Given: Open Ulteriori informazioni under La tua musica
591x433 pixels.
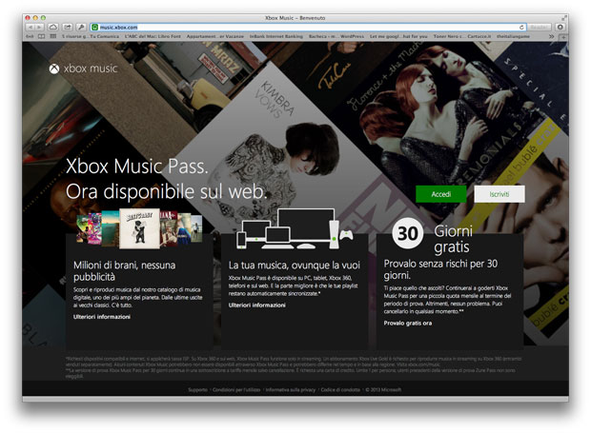Looking at the screenshot, I should point(257,305).
